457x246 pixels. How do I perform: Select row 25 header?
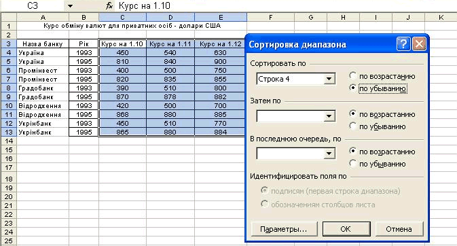coord(9,241)
